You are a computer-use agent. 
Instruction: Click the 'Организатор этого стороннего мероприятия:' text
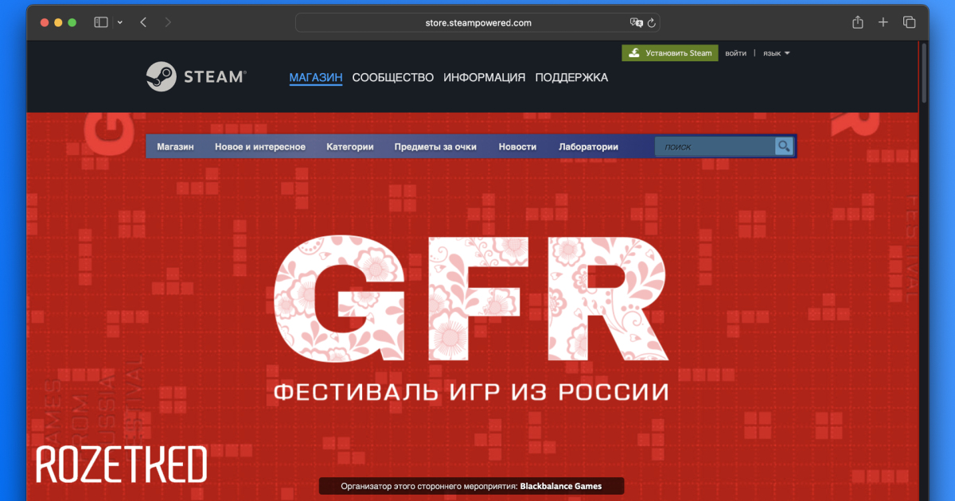tap(429, 486)
